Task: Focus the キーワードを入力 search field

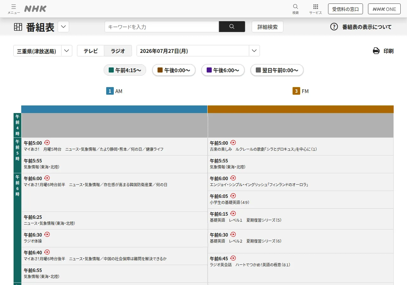Action: click(162, 27)
